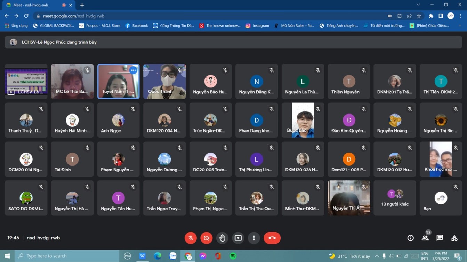Open more options three-dot menu
This screenshot has height=262, width=467.
(254, 238)
